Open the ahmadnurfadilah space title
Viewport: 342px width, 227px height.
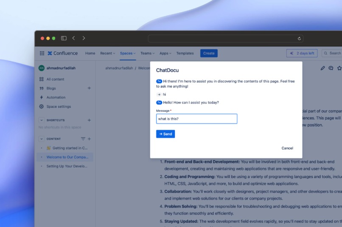61,68
